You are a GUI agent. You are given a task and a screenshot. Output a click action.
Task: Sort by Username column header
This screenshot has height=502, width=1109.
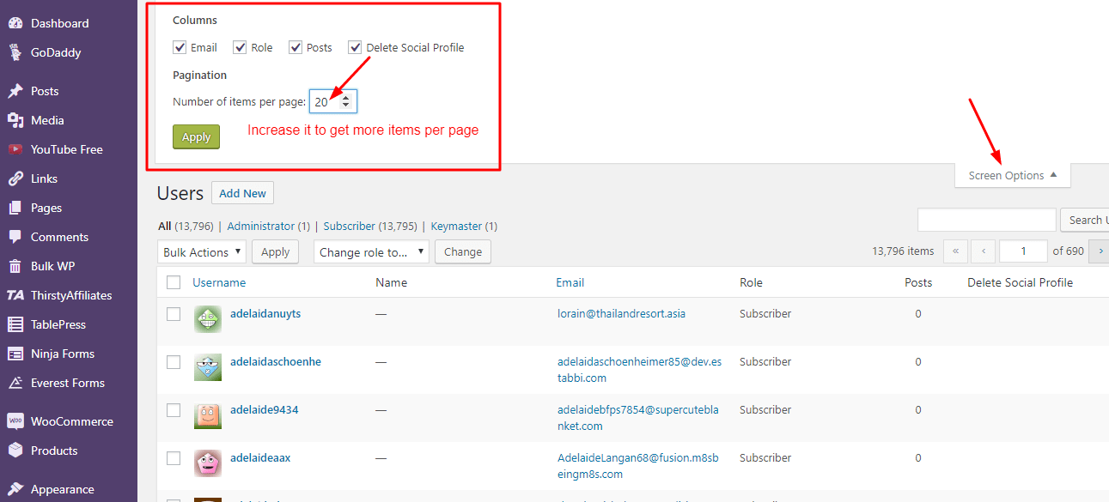[x=219, y=282]
